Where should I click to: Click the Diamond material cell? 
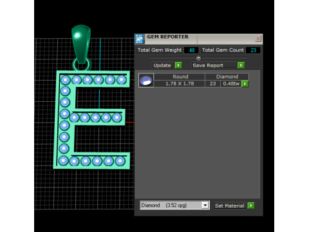coord(227,77)
